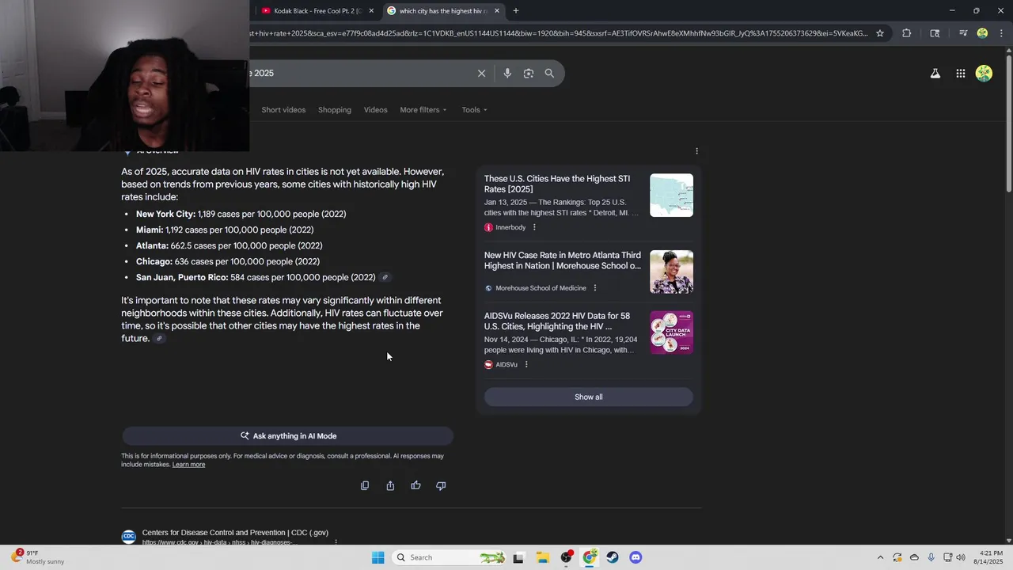Open 'New HIV Case Rate in Metro Atlanta' link
Image resolution: width=1013 pixels, height=570 pixels.
(x=563, y=260)
